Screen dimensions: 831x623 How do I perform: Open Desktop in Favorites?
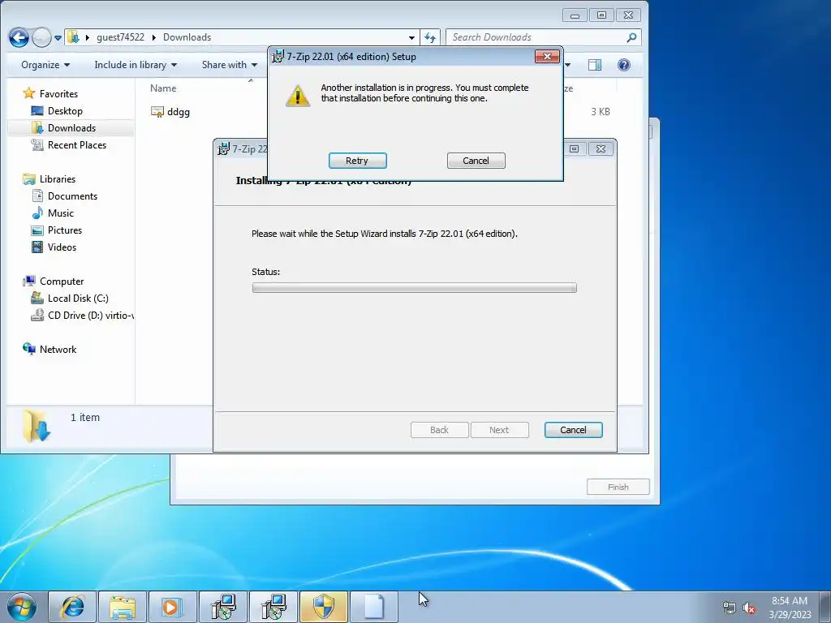(x=65, y=110)
